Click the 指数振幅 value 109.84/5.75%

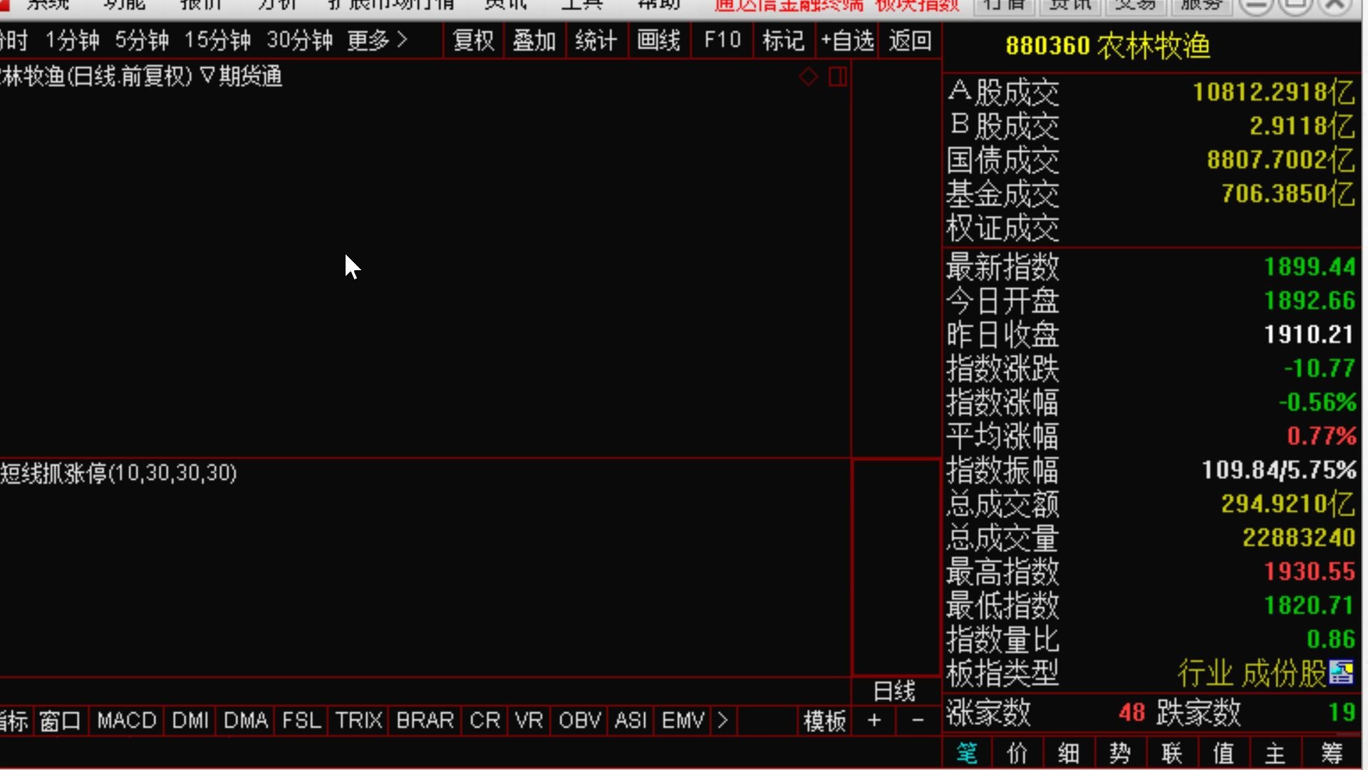click(1279, 471)
